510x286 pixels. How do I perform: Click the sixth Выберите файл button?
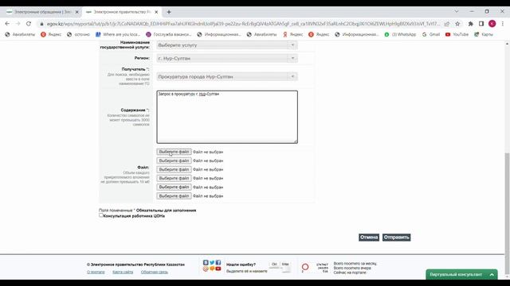(174, 196)
